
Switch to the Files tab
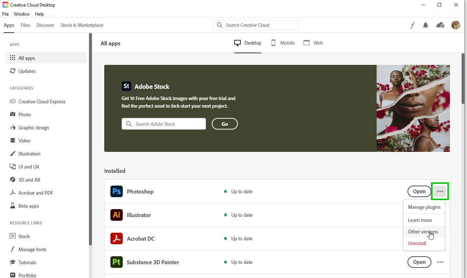(25, 25)
